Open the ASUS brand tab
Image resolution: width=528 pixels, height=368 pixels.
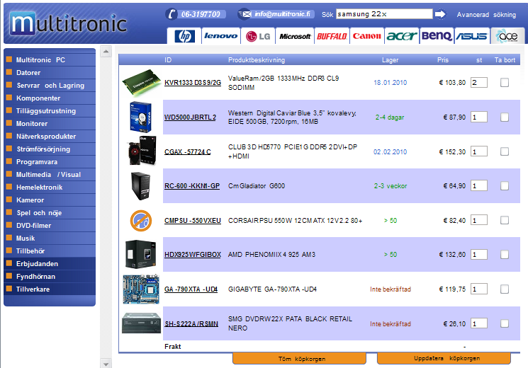tap(472, 36)
